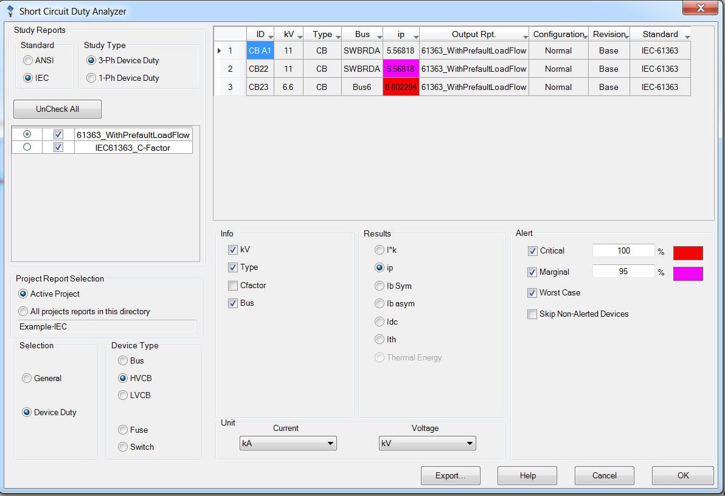725x496 pixels.
Task: Open the Current unit dropdown
Action: click(331, 443)
